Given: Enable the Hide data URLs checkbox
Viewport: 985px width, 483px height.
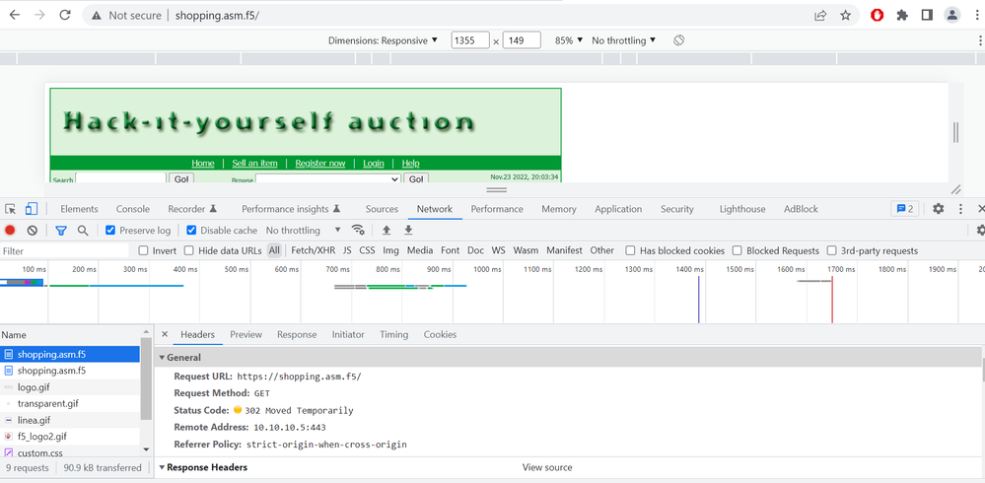Looking at the screenshot, I should (x=190, y=250).
